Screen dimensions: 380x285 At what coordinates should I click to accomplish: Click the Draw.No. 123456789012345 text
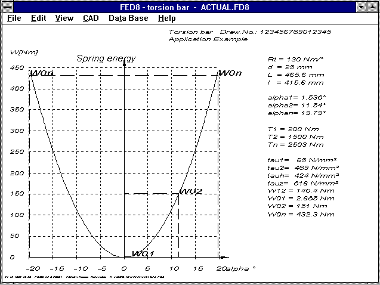click(250, 32)
